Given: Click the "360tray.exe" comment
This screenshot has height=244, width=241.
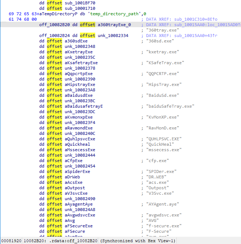Looking at the screenshot, I should pyautogui.click(x=162, y=30).
